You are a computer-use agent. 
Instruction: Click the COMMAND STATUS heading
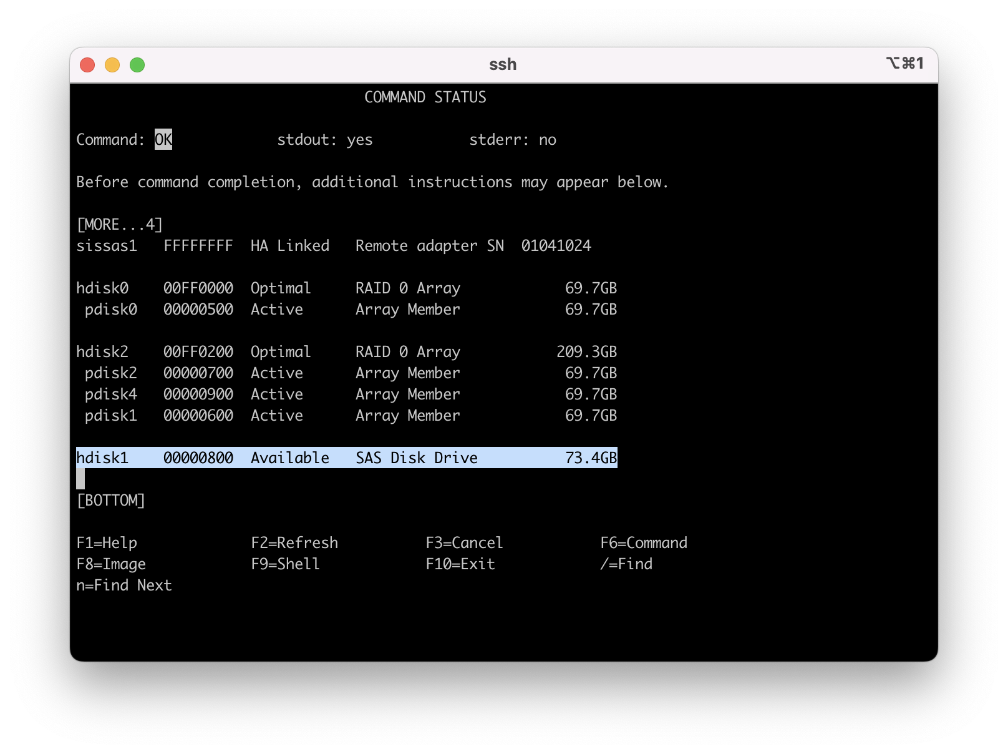pyautogui.click(x=425, y=97)
